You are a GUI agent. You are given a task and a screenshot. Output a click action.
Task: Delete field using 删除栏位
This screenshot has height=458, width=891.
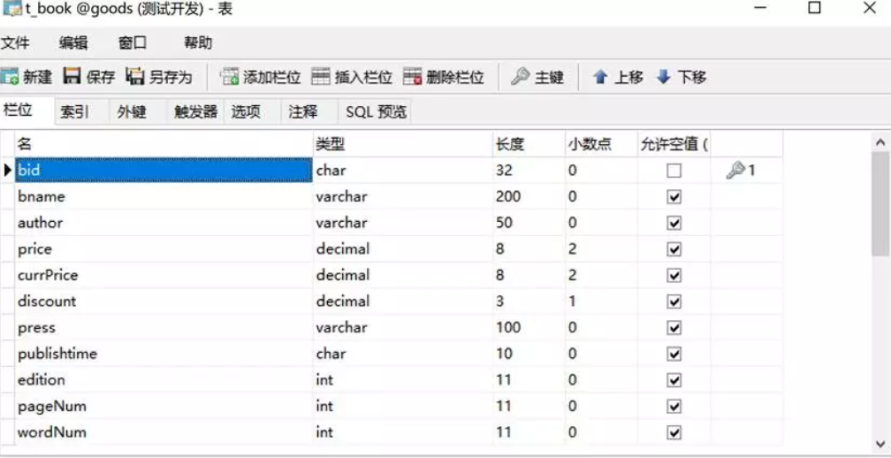point(444,77)
